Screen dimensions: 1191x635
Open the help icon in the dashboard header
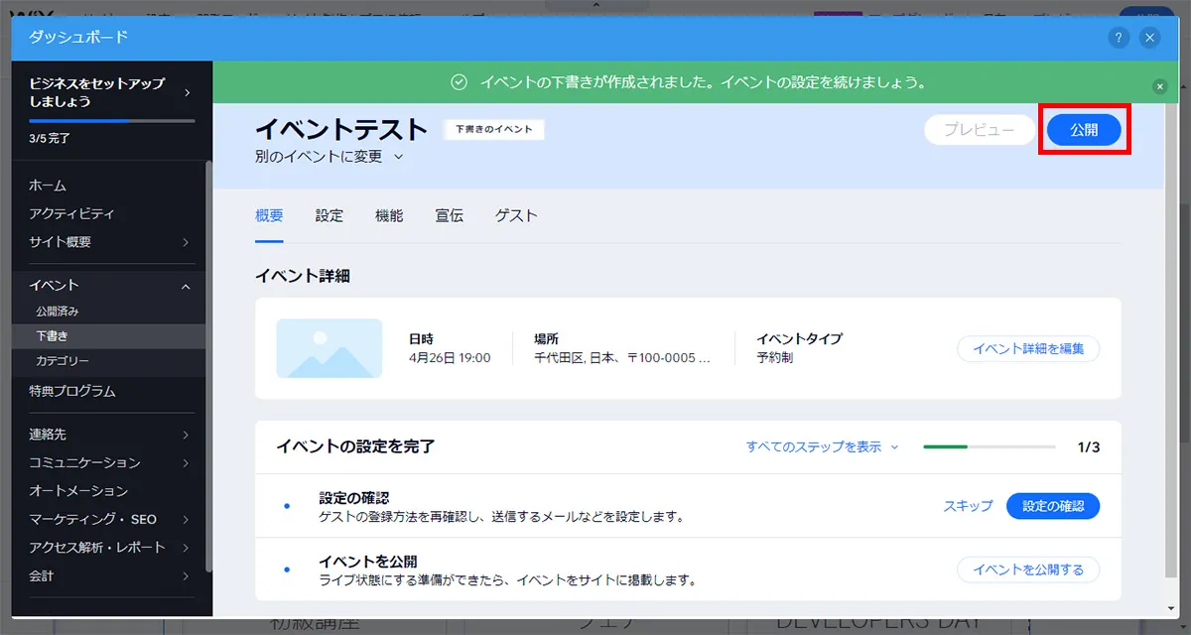1119,38
